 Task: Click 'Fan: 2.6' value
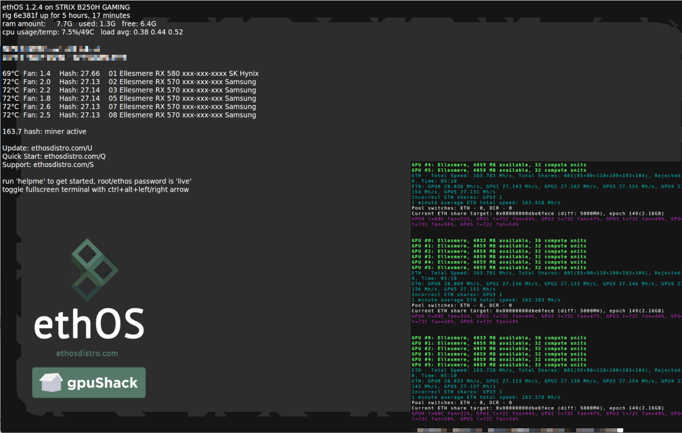(x=37, y=106)
